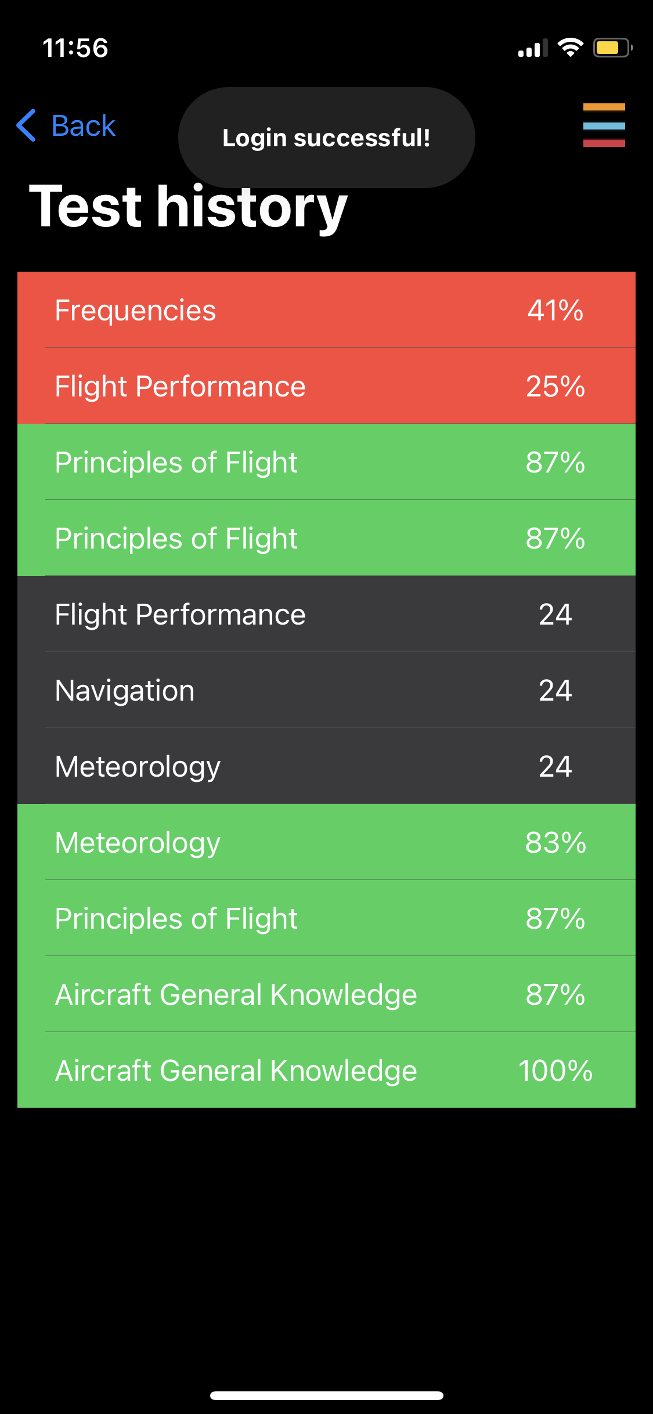Open the Frequencies 41% test result
Image resolution: width=653 pixels, height=1414 pixels.
[326, 310]
